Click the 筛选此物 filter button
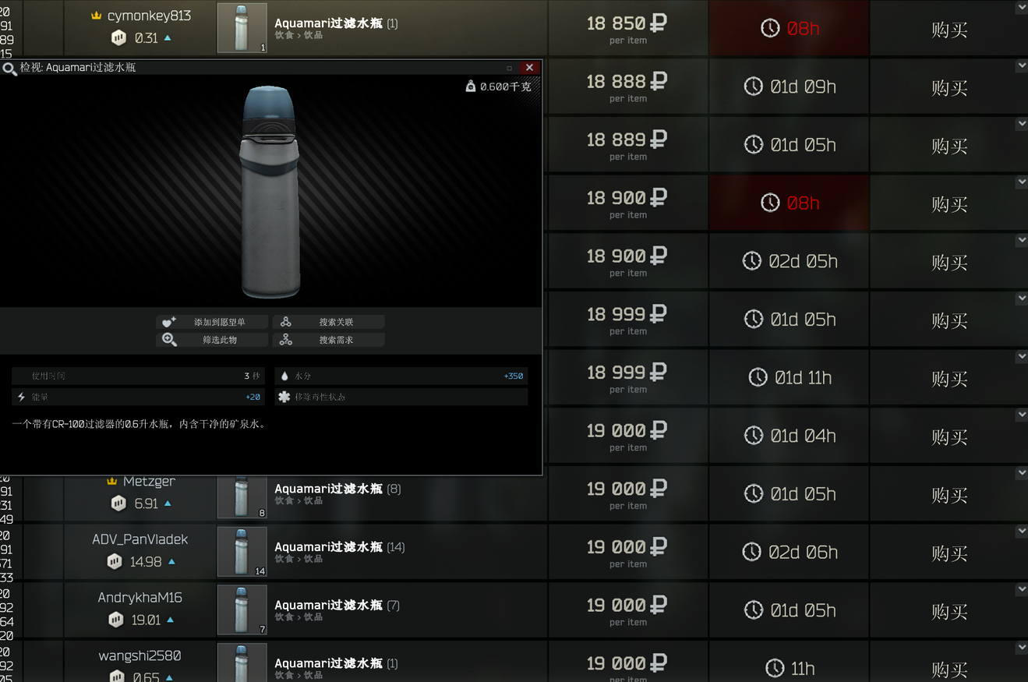The image size is (1028, 682). coord(212,340)
